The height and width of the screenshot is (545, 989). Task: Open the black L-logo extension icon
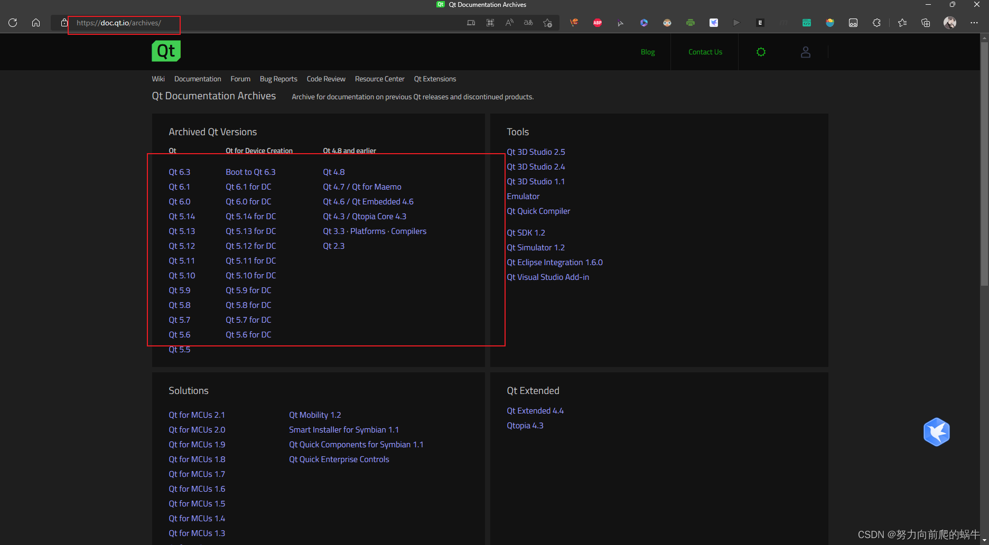[760, 23]
